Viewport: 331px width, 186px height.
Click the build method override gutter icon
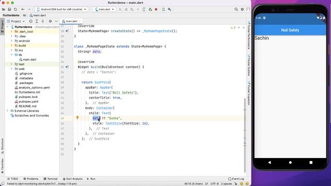67,67
